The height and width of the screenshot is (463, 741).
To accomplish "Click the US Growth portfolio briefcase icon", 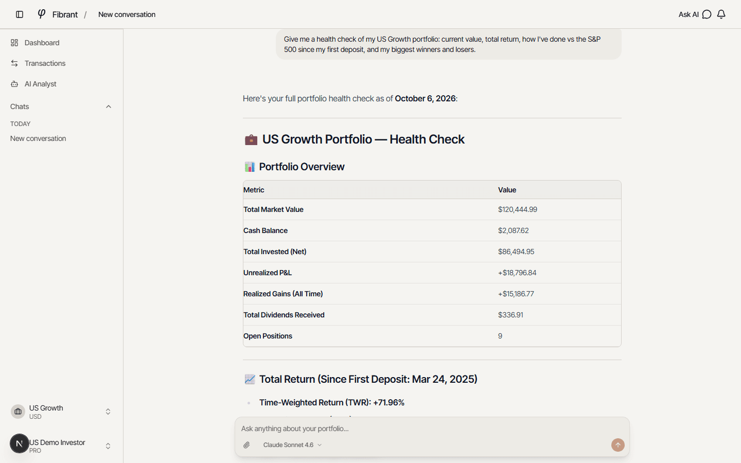I will point(18,412).
